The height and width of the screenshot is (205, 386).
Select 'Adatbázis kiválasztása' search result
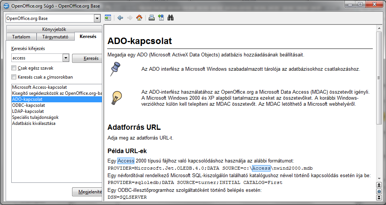tap(57, 123)
